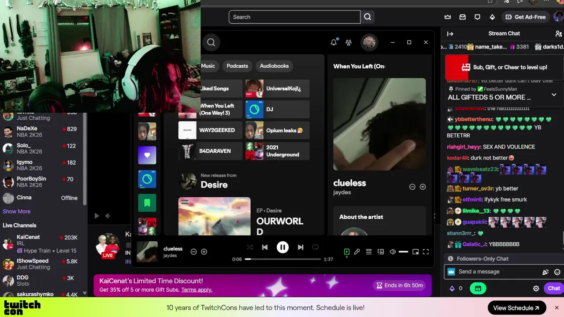Open Spotify search magnifier icon
Image resolution: width=564 pixels, height=317 pixels.
[x=211, y=42]
